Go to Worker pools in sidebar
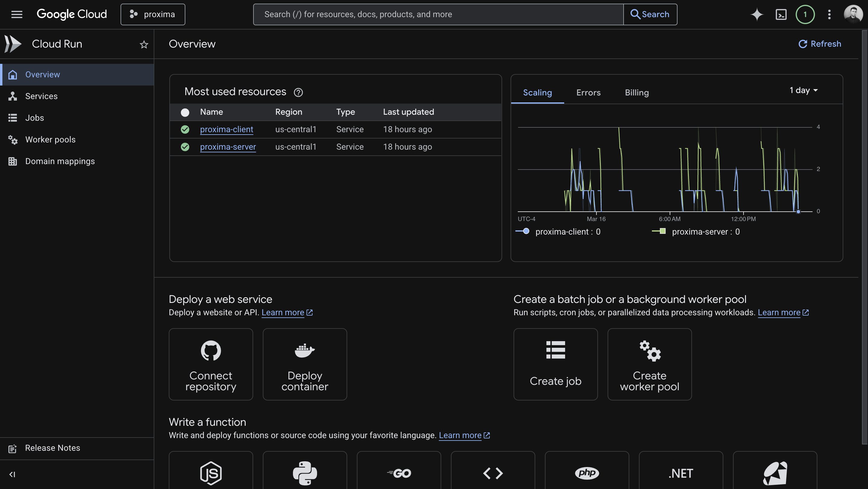Image resolution: width=868 pixels, height=489 pixels. tap(50, 139)
